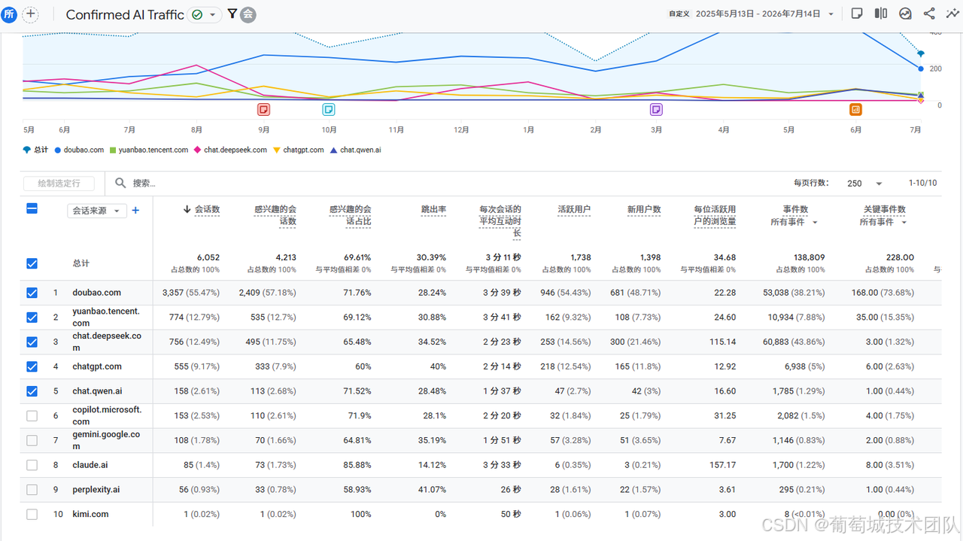Toggle the yuanbao.tencent.com legend item
The width and height of the screenshot is (963, 541).
tap(149, 150)
